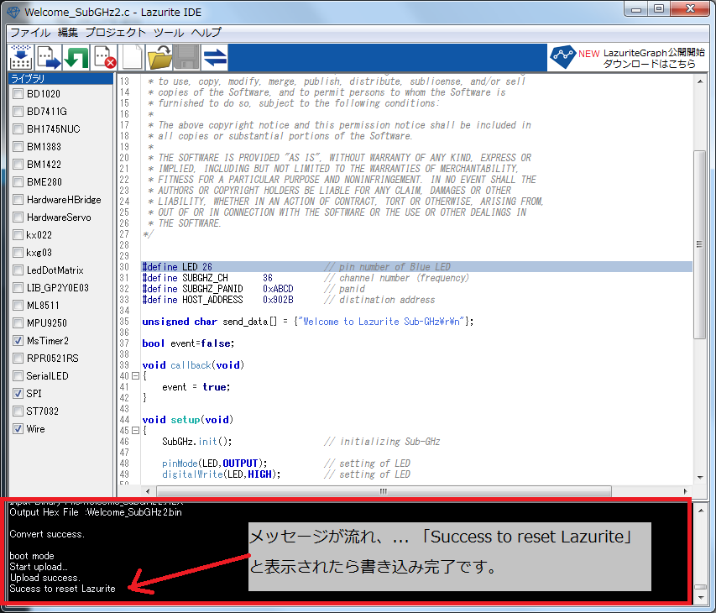Click the chip build icon with blue dots
The height and width of the screenshot is (613, 716).
[20, 57]
